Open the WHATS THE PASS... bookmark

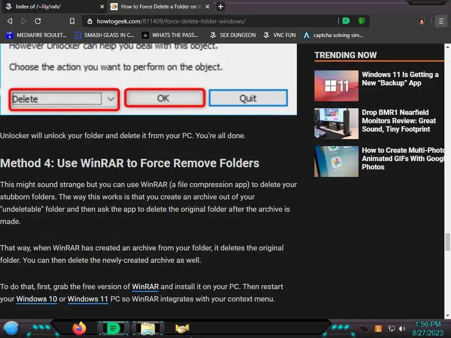pos(170,35)
